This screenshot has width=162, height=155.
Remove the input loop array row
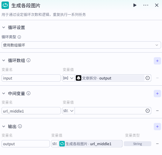coord(157,78)
